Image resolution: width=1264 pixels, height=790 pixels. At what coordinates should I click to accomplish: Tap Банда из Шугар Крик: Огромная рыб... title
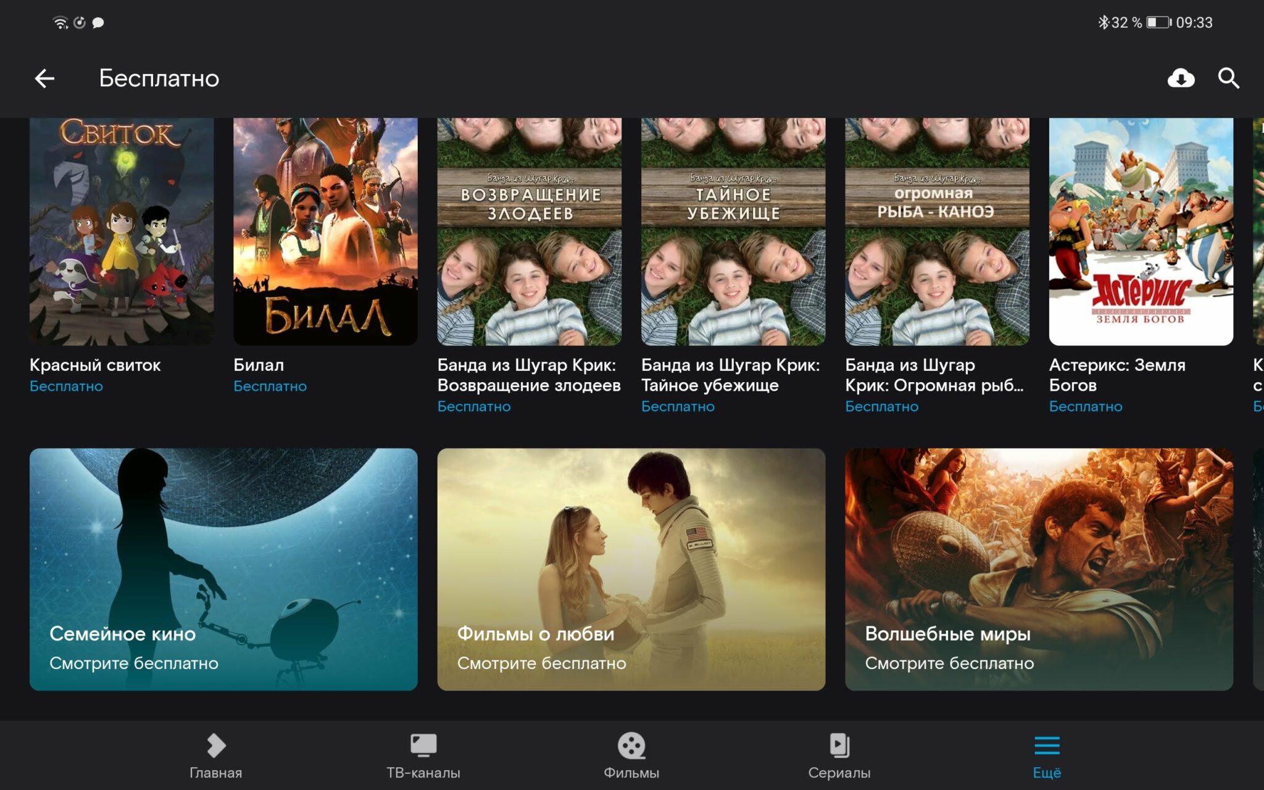click(x=934, y=375)
